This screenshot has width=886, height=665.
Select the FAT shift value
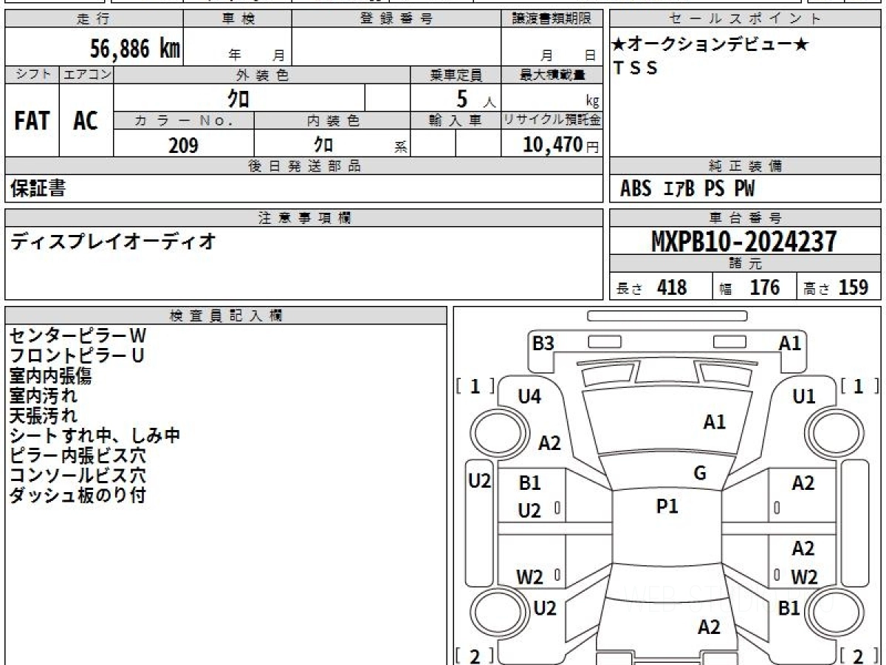point(32,121)
